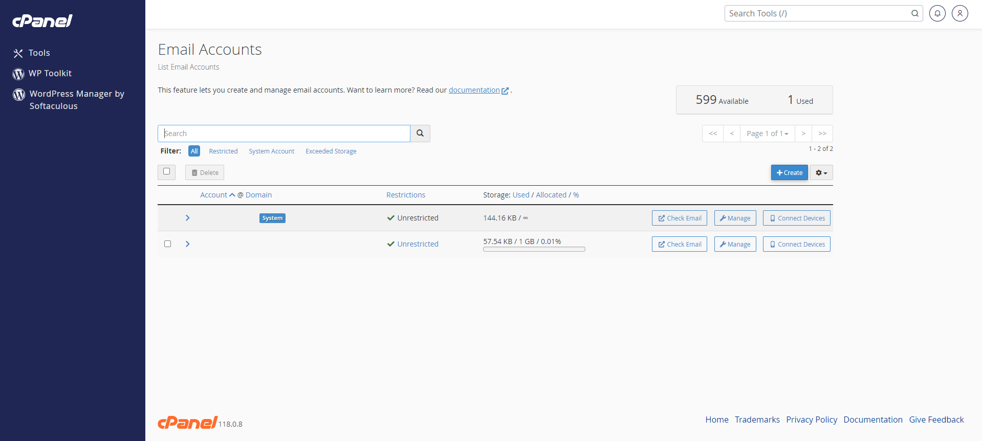Select the System Account filter
Screen dimensions: 982x441
pos(272,151)
